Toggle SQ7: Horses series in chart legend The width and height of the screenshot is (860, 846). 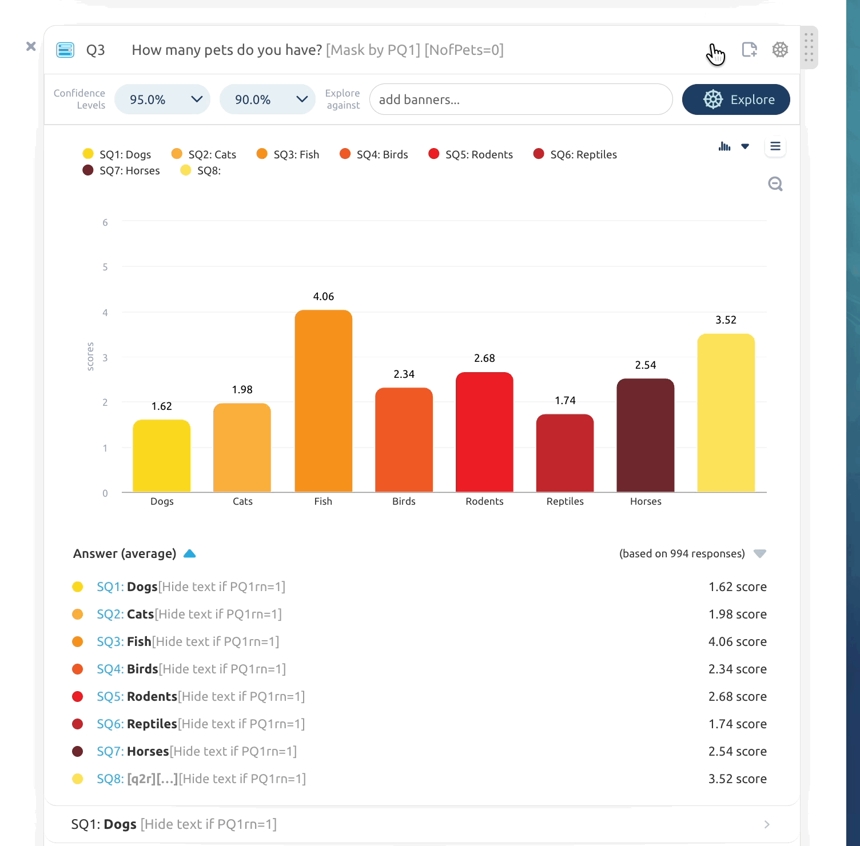click(x=121, y=170)
